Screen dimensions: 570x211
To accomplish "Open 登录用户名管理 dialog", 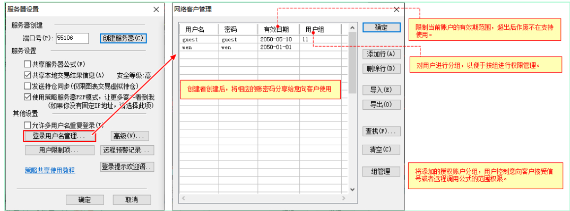I will pyautogui.click(x=59, y=136).
